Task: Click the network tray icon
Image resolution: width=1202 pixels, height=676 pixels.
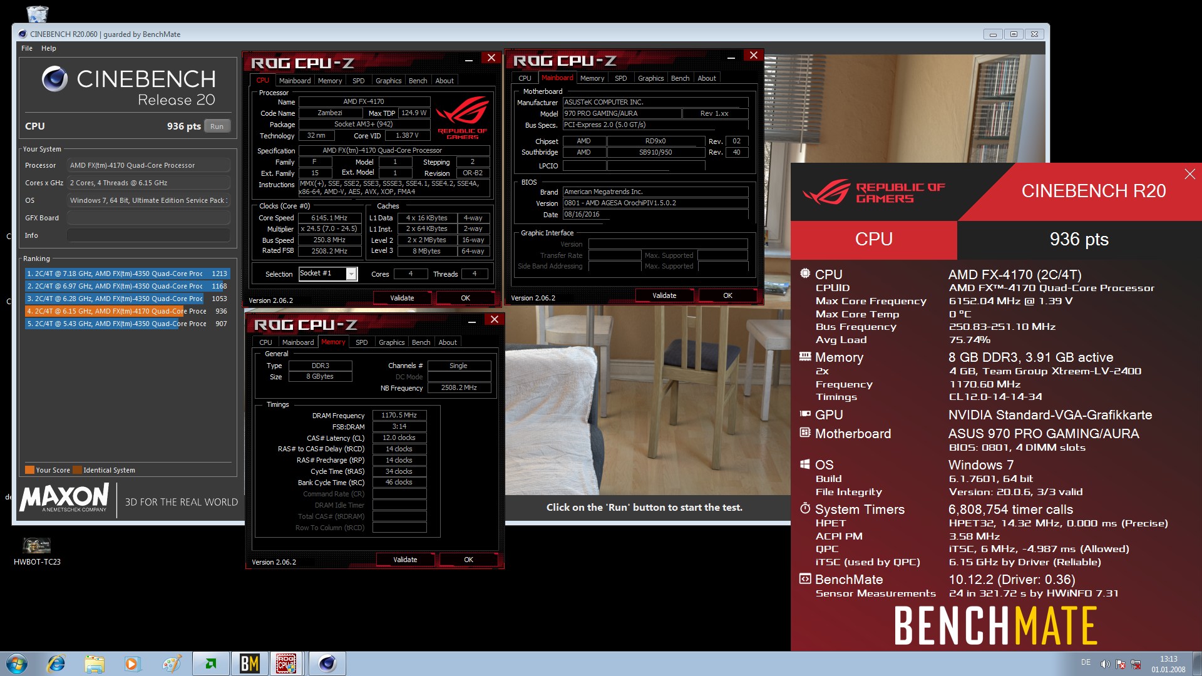Action: [1136, 664]
